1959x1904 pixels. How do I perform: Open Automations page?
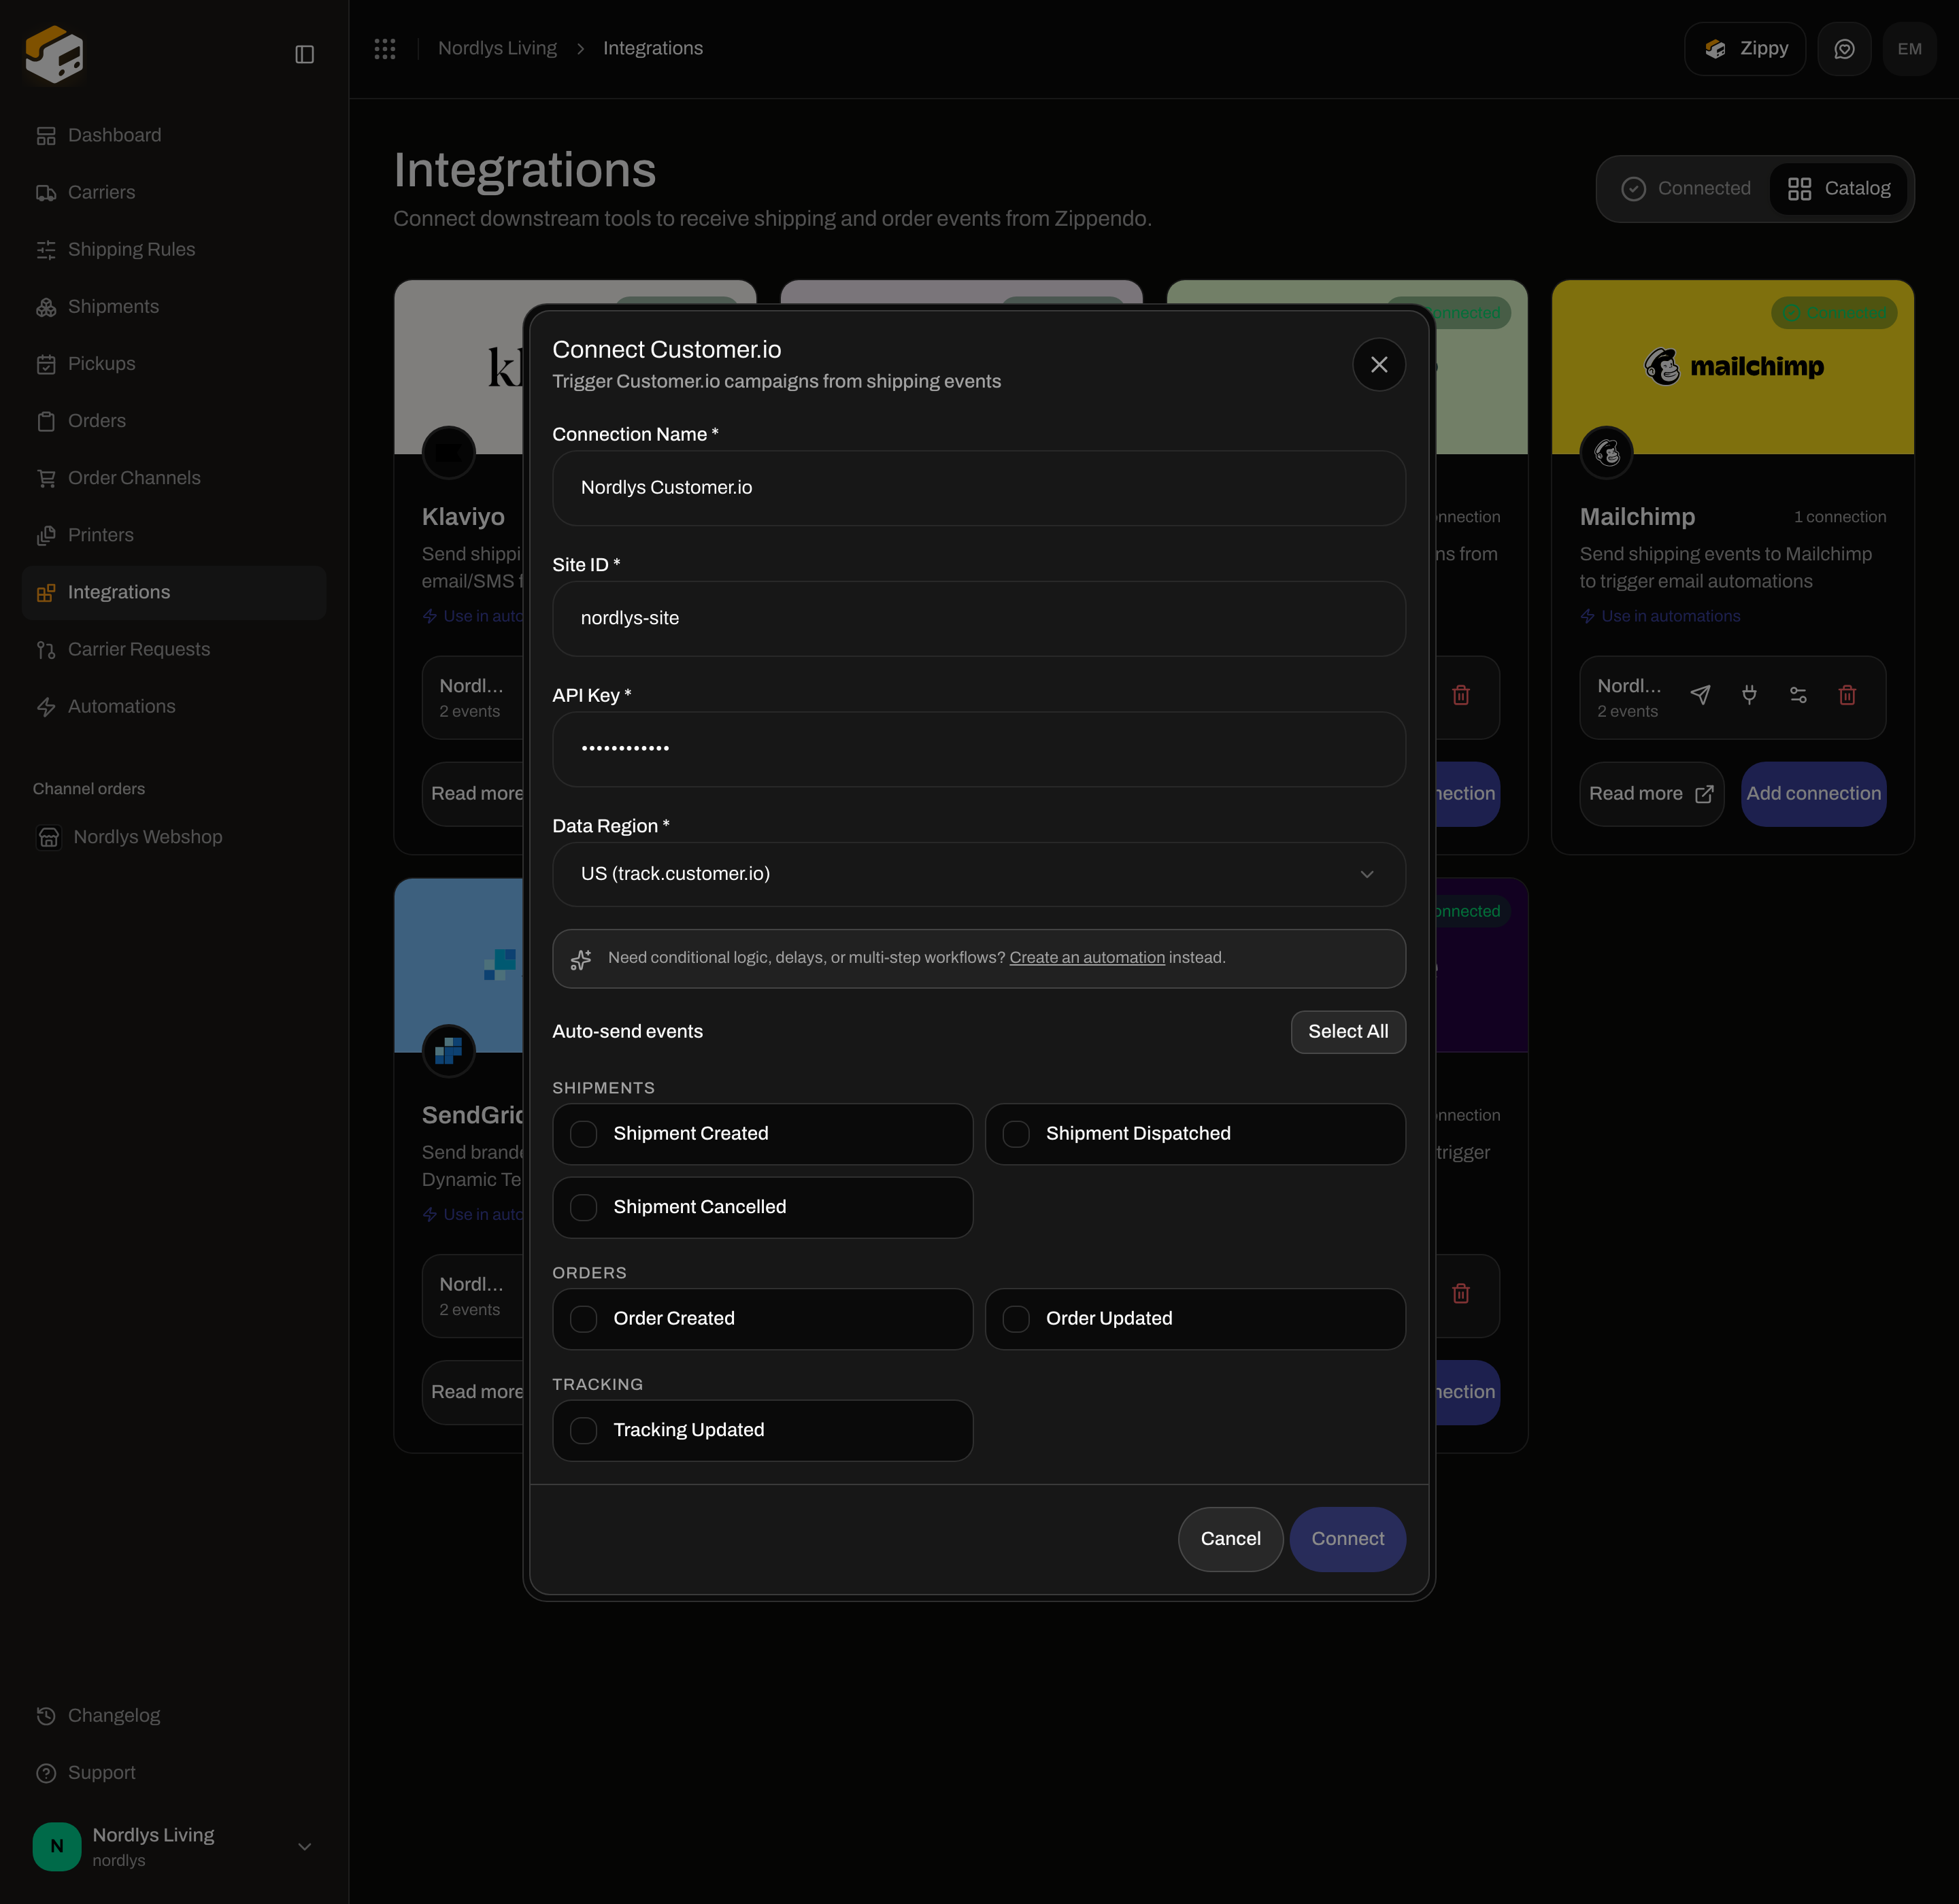click(x=174, y=706)
